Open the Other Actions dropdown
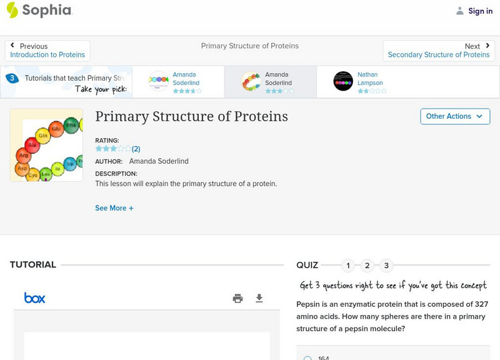The height and width of the screenshot is (360, 500). click(x=454, y=116)
